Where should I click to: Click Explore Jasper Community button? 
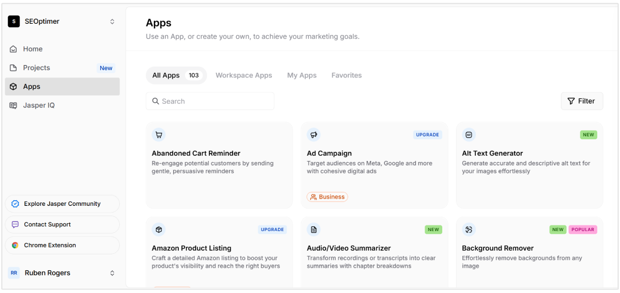[x=62, y=204]
